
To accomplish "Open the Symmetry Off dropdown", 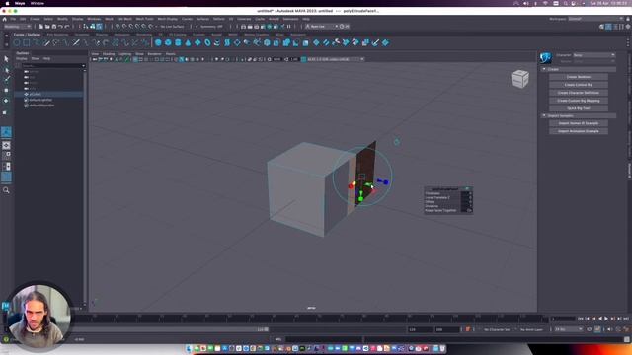I will point(211,27).
